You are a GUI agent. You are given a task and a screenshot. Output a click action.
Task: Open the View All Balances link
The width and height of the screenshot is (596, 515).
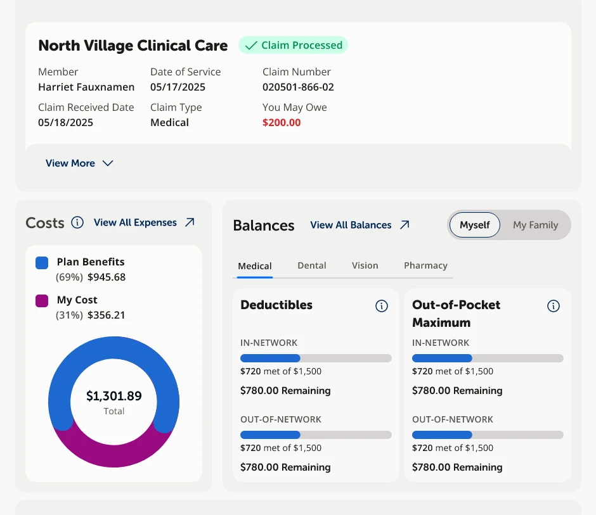point(351,226)
